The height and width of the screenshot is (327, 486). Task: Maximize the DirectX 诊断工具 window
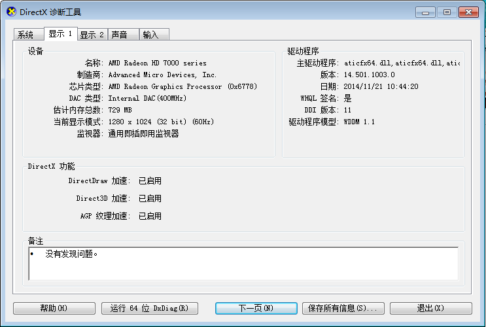[447, 12]
